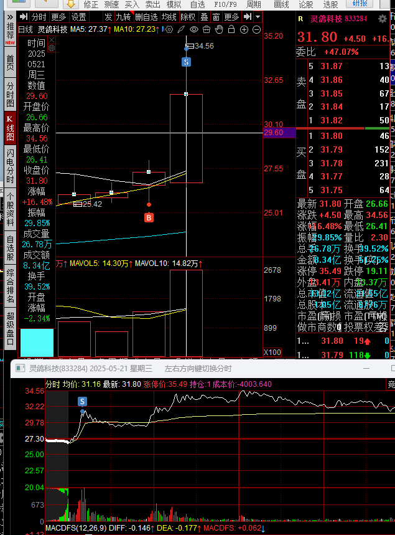Viewport: 395px width, 535px height.
Task: Select the pen drawing tool icon
Action: 181,30
